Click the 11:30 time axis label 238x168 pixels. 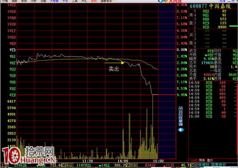(87, 161)
